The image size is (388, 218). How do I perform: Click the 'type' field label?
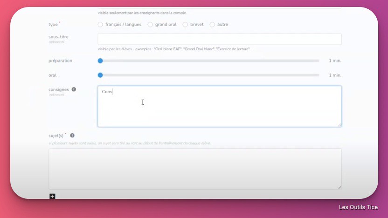53,25
